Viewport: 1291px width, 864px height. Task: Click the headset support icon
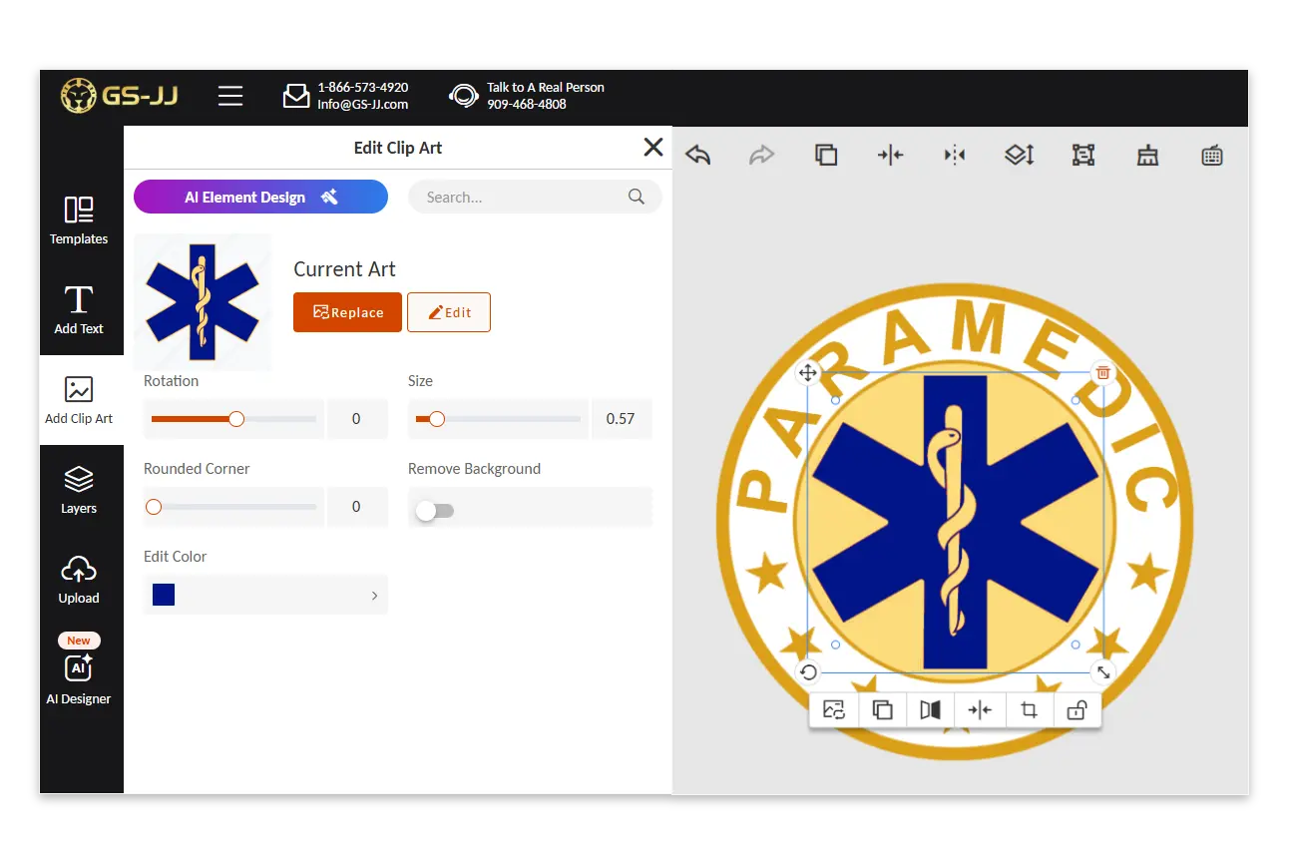pos(464,96)
